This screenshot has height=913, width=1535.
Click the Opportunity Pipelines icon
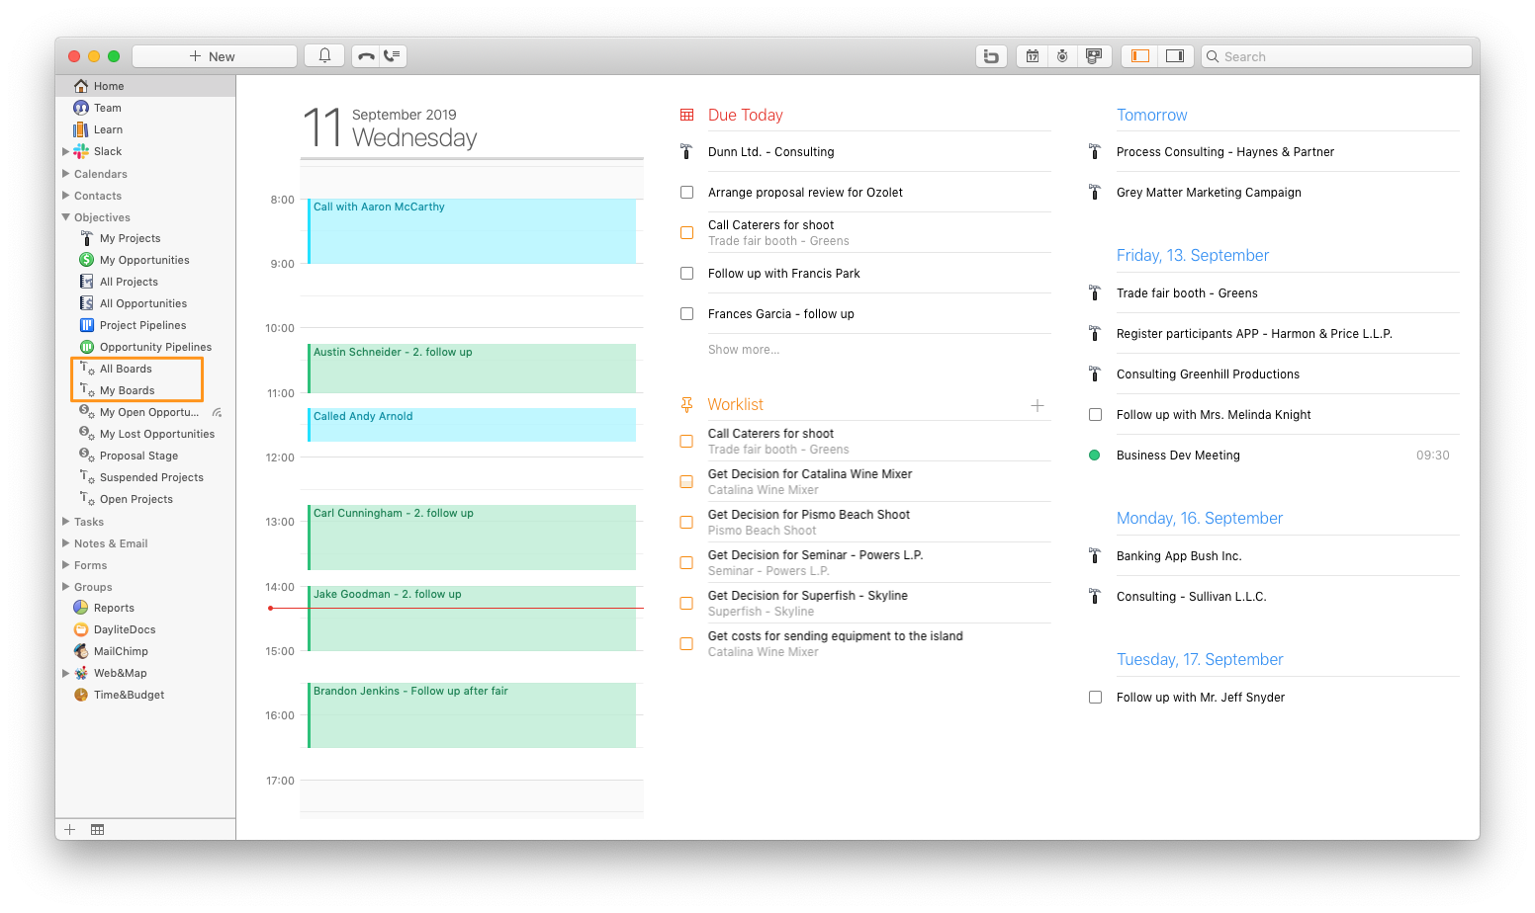(x=86, y=347)
